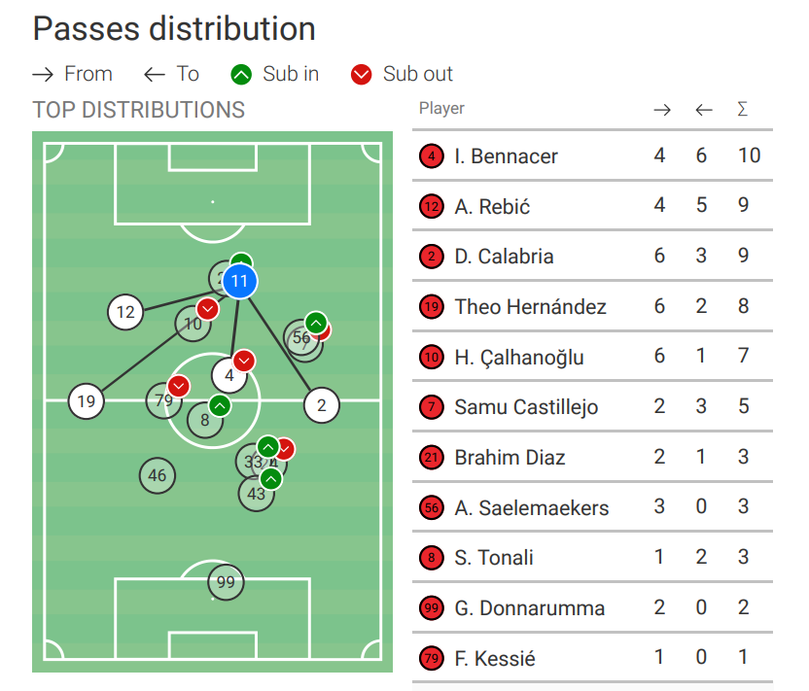The height and width of the screenshot is (691, 809).
Task: Click the Sub out red legend icon
Action: point(361,75)
